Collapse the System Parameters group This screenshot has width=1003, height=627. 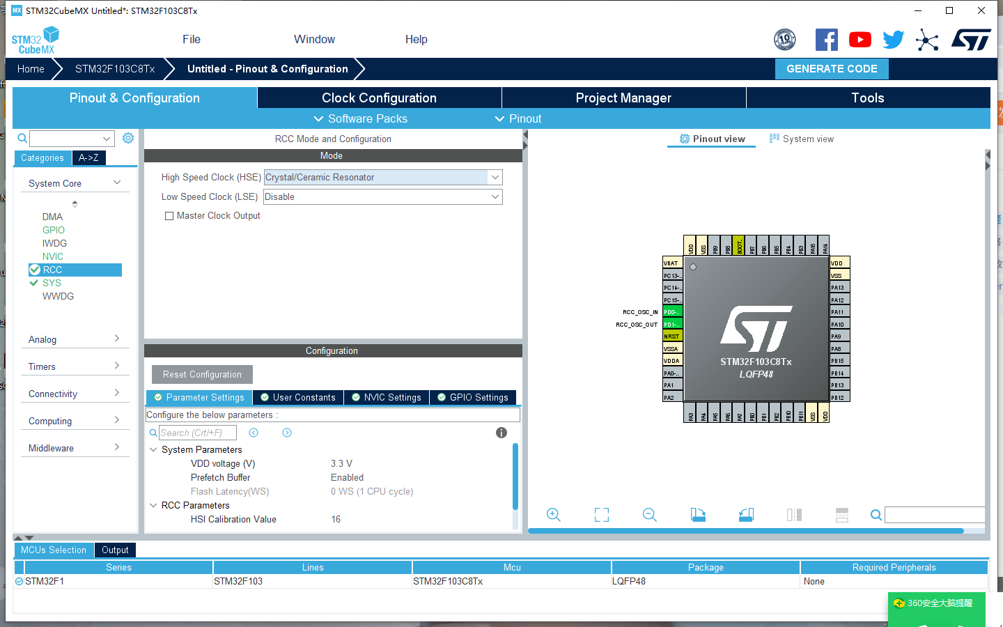pyautogui.click(x=153, y=449)
